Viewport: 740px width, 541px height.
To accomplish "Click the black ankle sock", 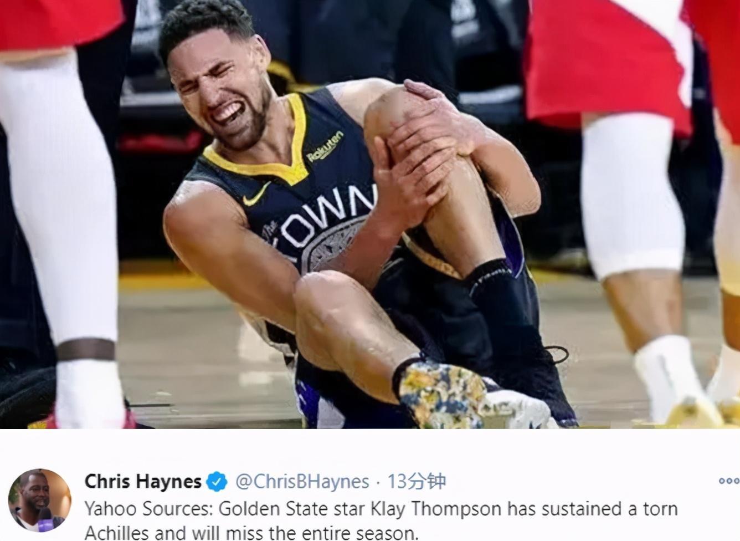I will [x=501, y=305].
